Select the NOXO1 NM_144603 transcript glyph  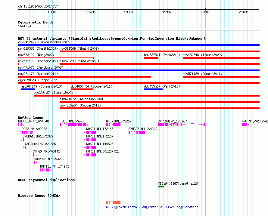click(90, 147)
